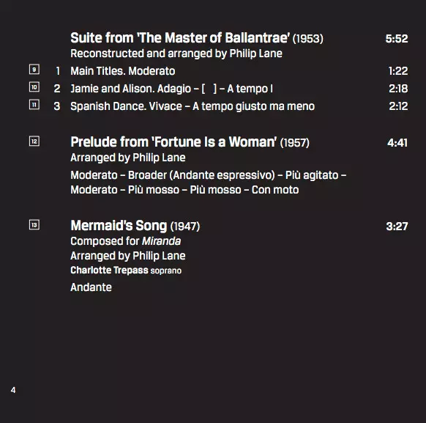
Task: Select the track 10 number box icon
Action: point(34,87)
